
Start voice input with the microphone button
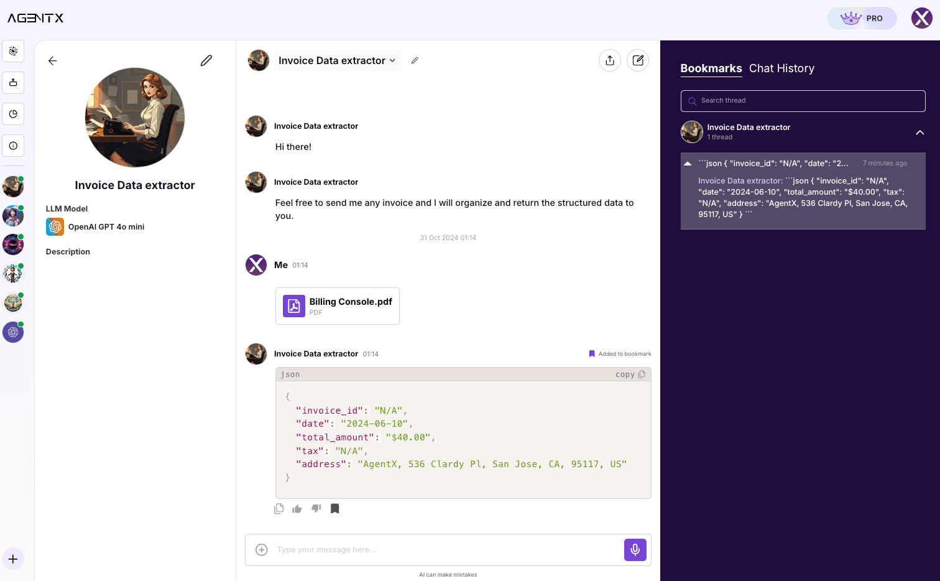click(x=635, y=550)
